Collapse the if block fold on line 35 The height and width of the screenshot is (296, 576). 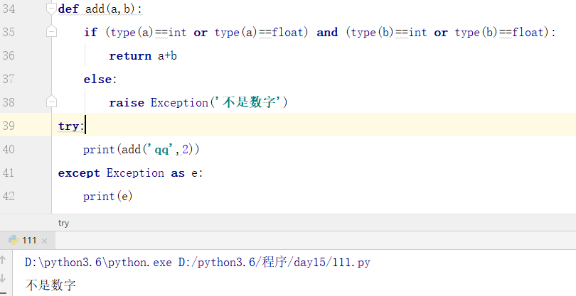click(51, 31)
